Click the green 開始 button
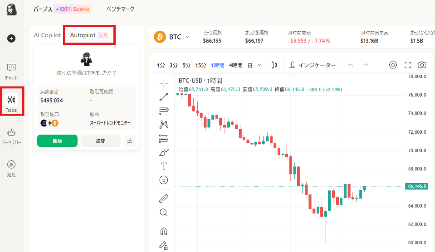The image size is (435, 252). click(57, 141)
